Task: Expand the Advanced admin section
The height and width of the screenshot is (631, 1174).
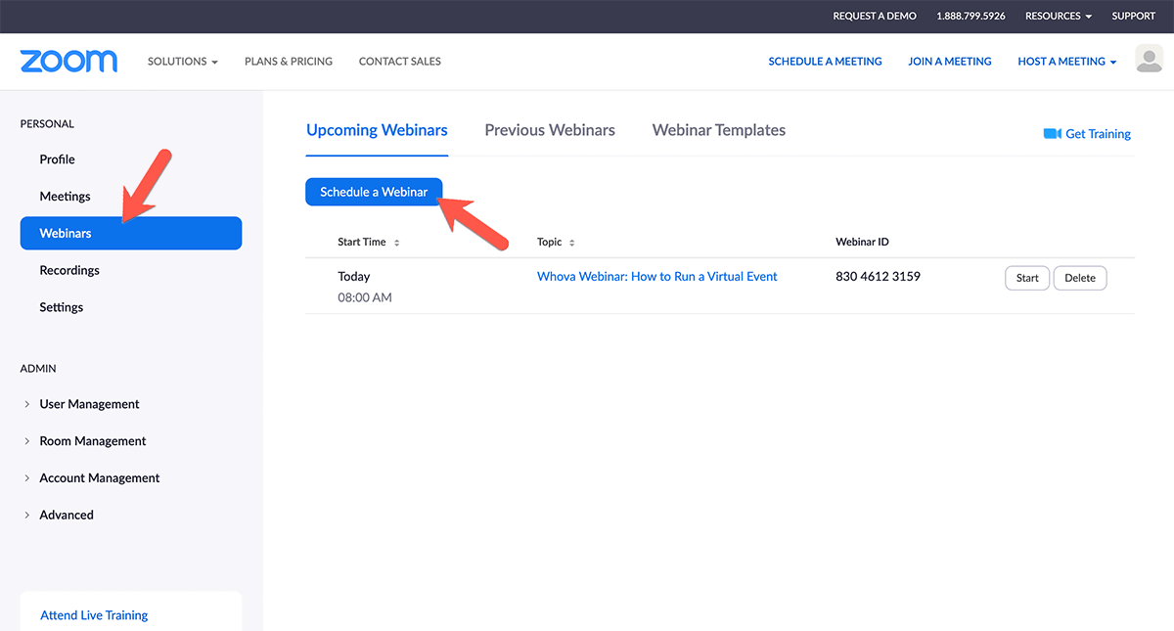Action: [x=67, y=516]
